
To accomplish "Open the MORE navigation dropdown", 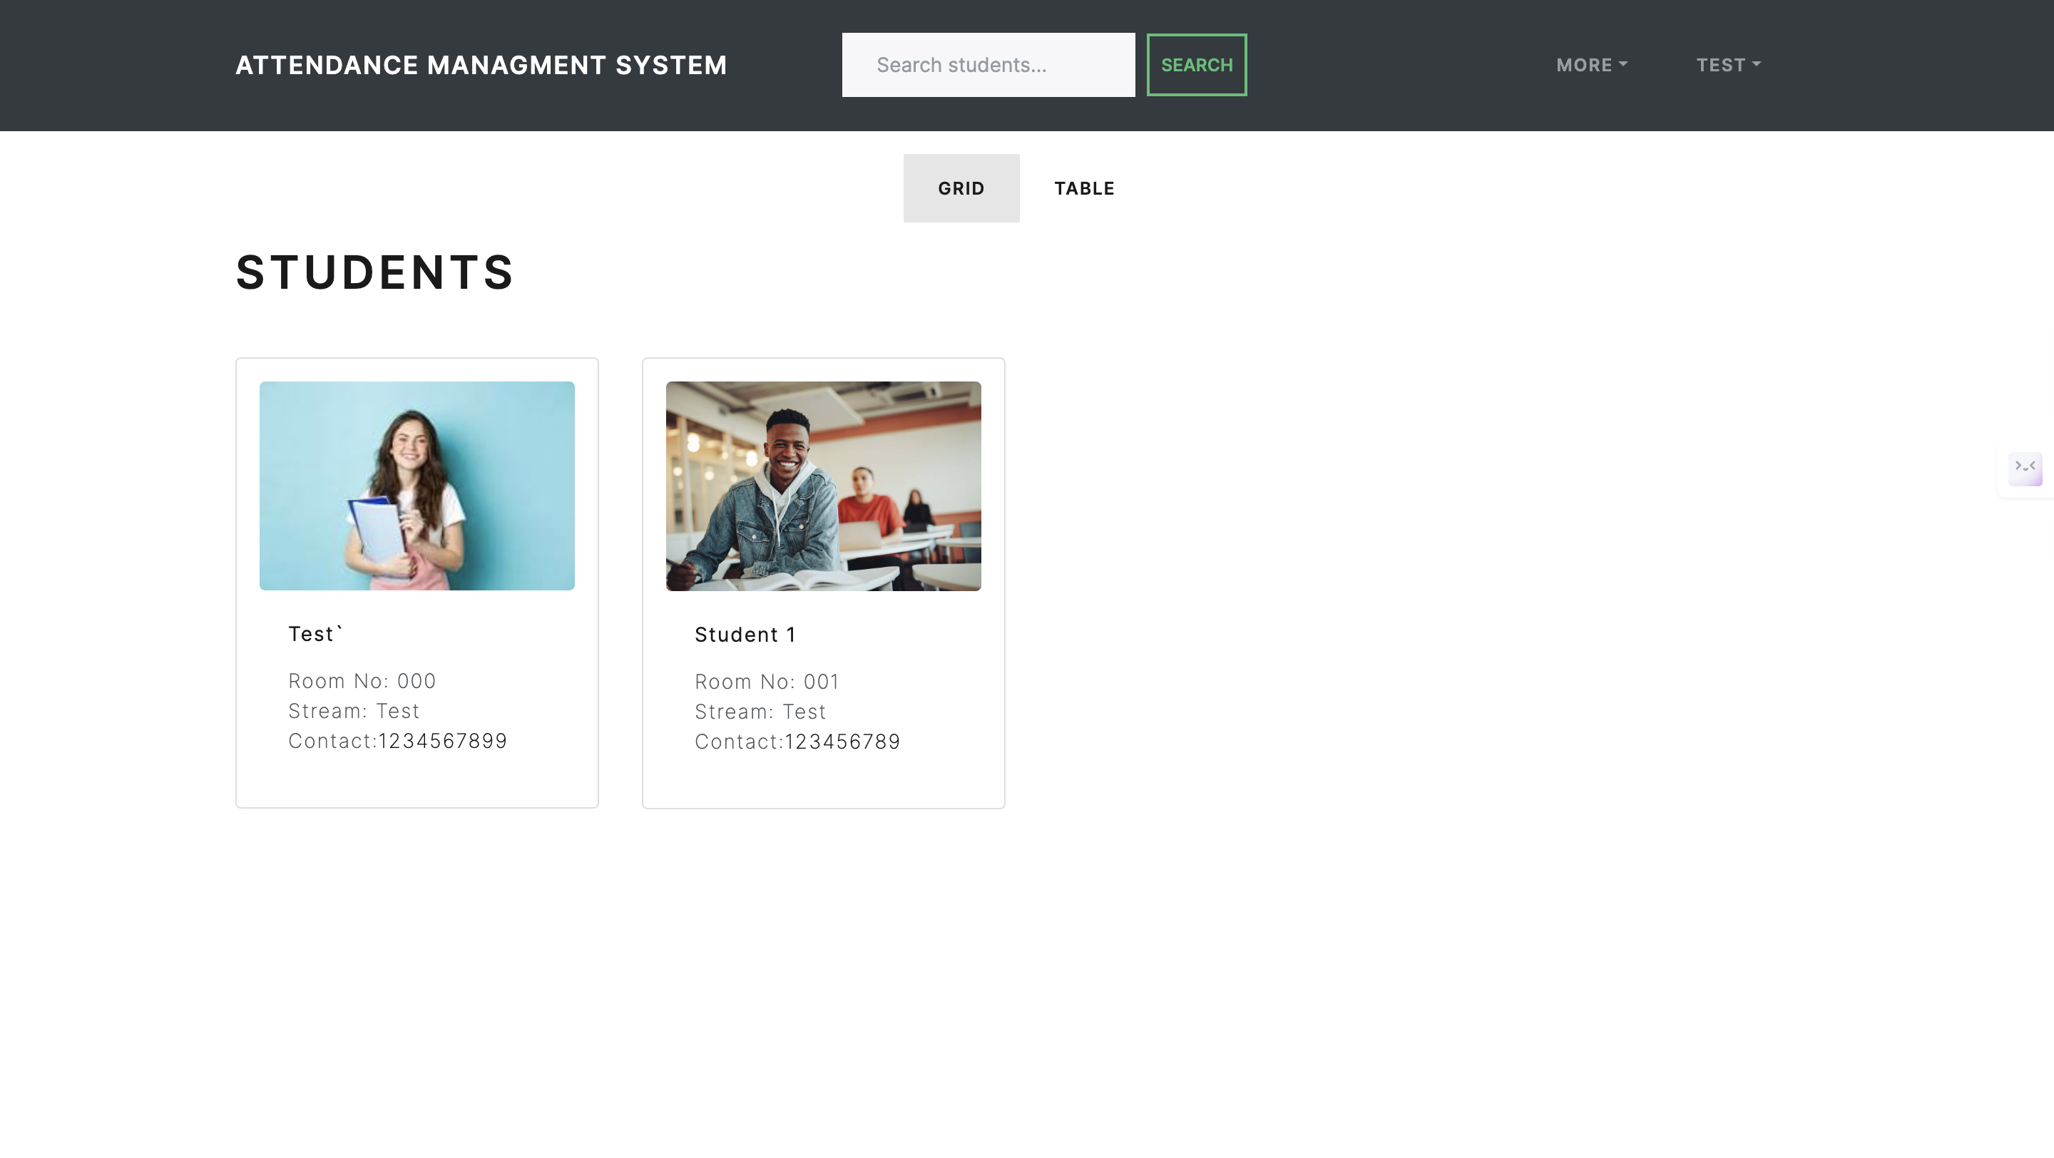I will point(1590,65).
